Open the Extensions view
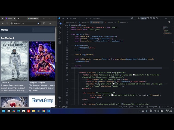The height and width of the screenshot is (130, 174). 60,43
